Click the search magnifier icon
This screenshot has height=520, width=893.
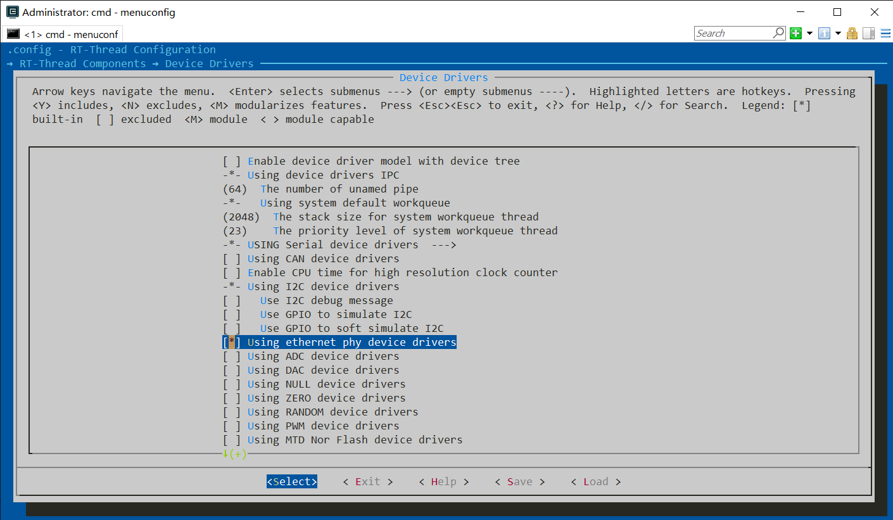779,33
